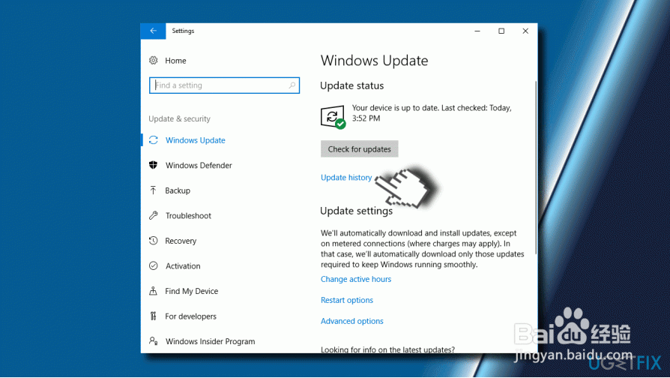Click the Troubleshoot wrench icon

[x=154, y=215]
